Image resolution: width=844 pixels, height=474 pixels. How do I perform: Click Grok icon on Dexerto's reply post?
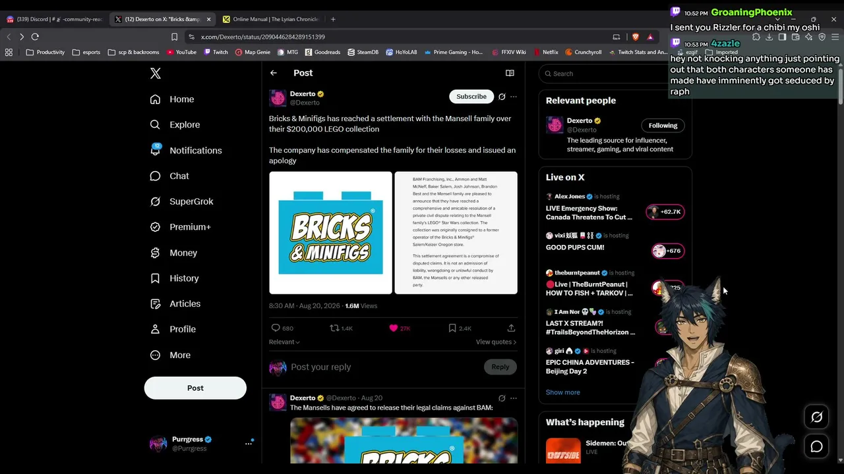(x=502, y=398)
